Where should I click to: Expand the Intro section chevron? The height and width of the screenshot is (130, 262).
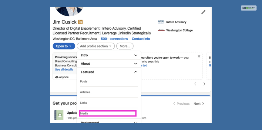(x=136, y=55)
